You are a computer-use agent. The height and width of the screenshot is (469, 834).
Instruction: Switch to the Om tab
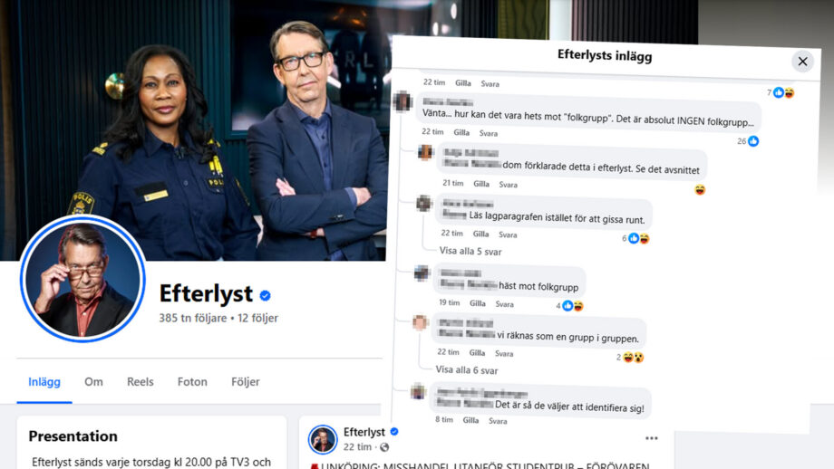pyautogui.click(x=93, y=382)
